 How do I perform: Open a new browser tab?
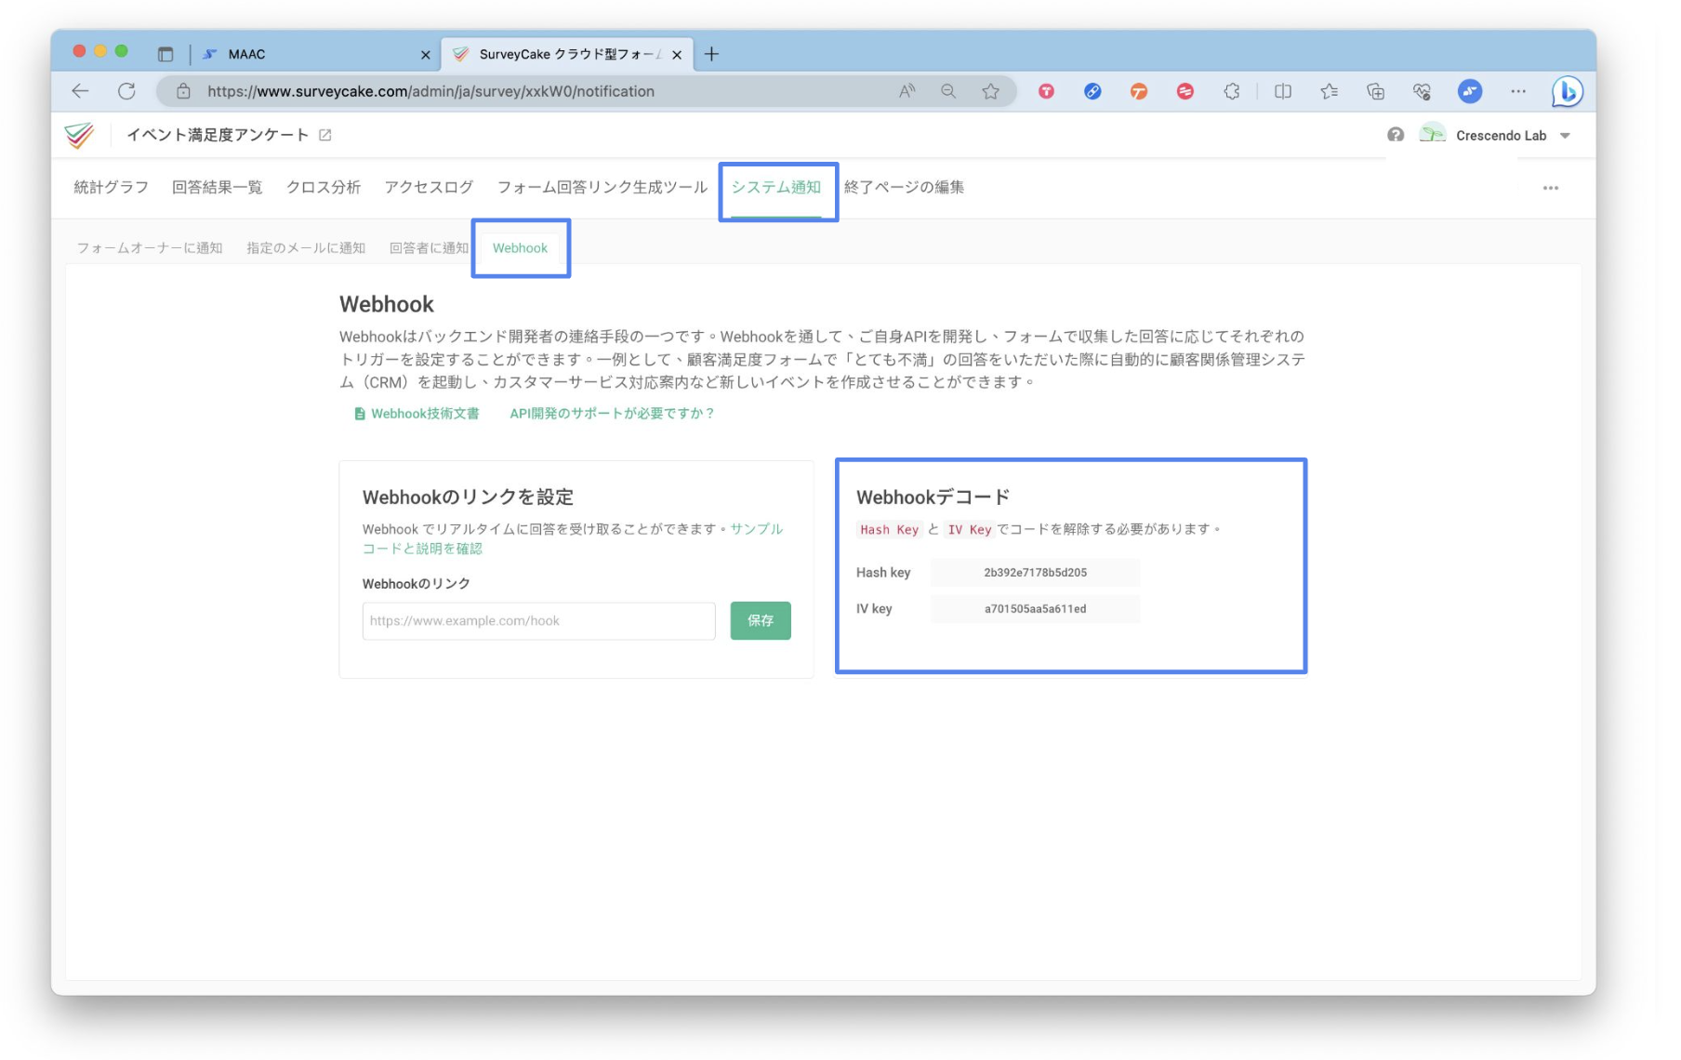point(711,54)
